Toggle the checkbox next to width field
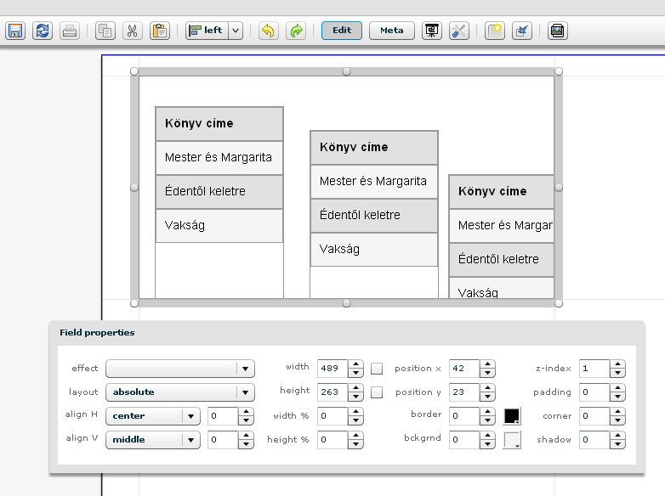Viewport: 665px width, 496px height. pyautogui.click(x=377, y=369)
